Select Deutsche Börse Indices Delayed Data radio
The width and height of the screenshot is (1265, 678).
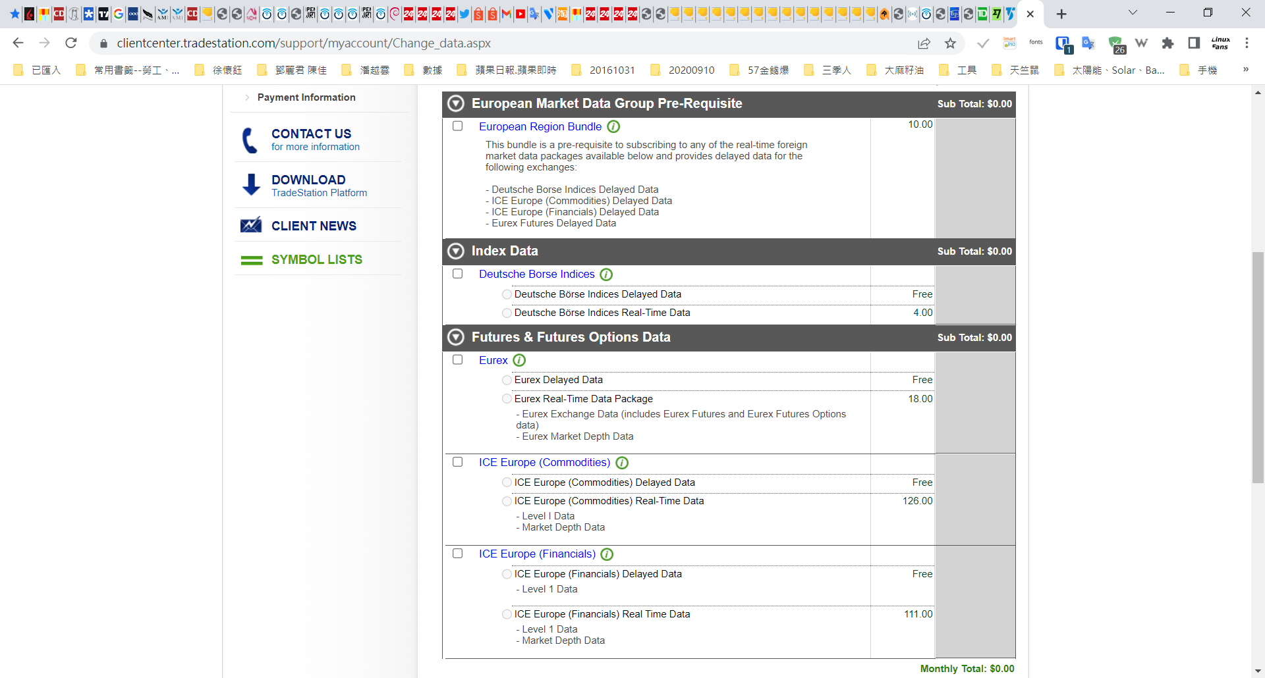(x=507, y=294)
